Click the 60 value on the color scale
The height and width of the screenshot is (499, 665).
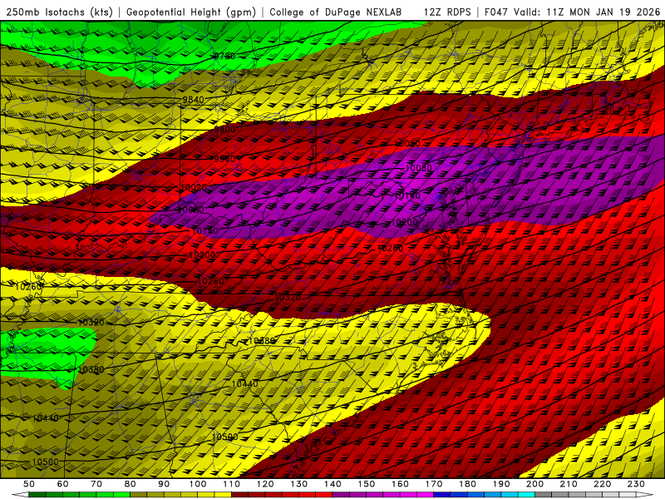click(62, 484)
